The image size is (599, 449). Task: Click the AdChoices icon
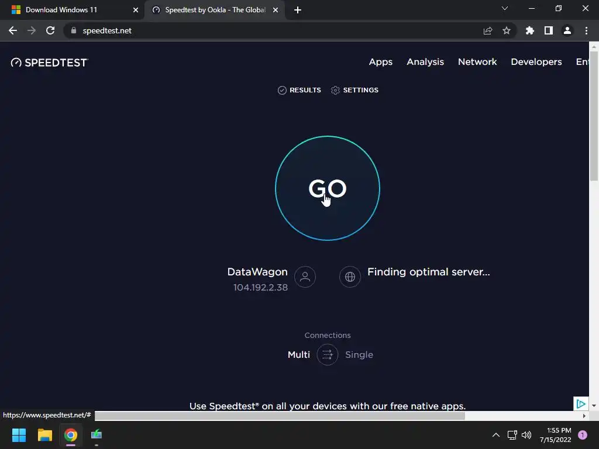[x=581, y=403]
